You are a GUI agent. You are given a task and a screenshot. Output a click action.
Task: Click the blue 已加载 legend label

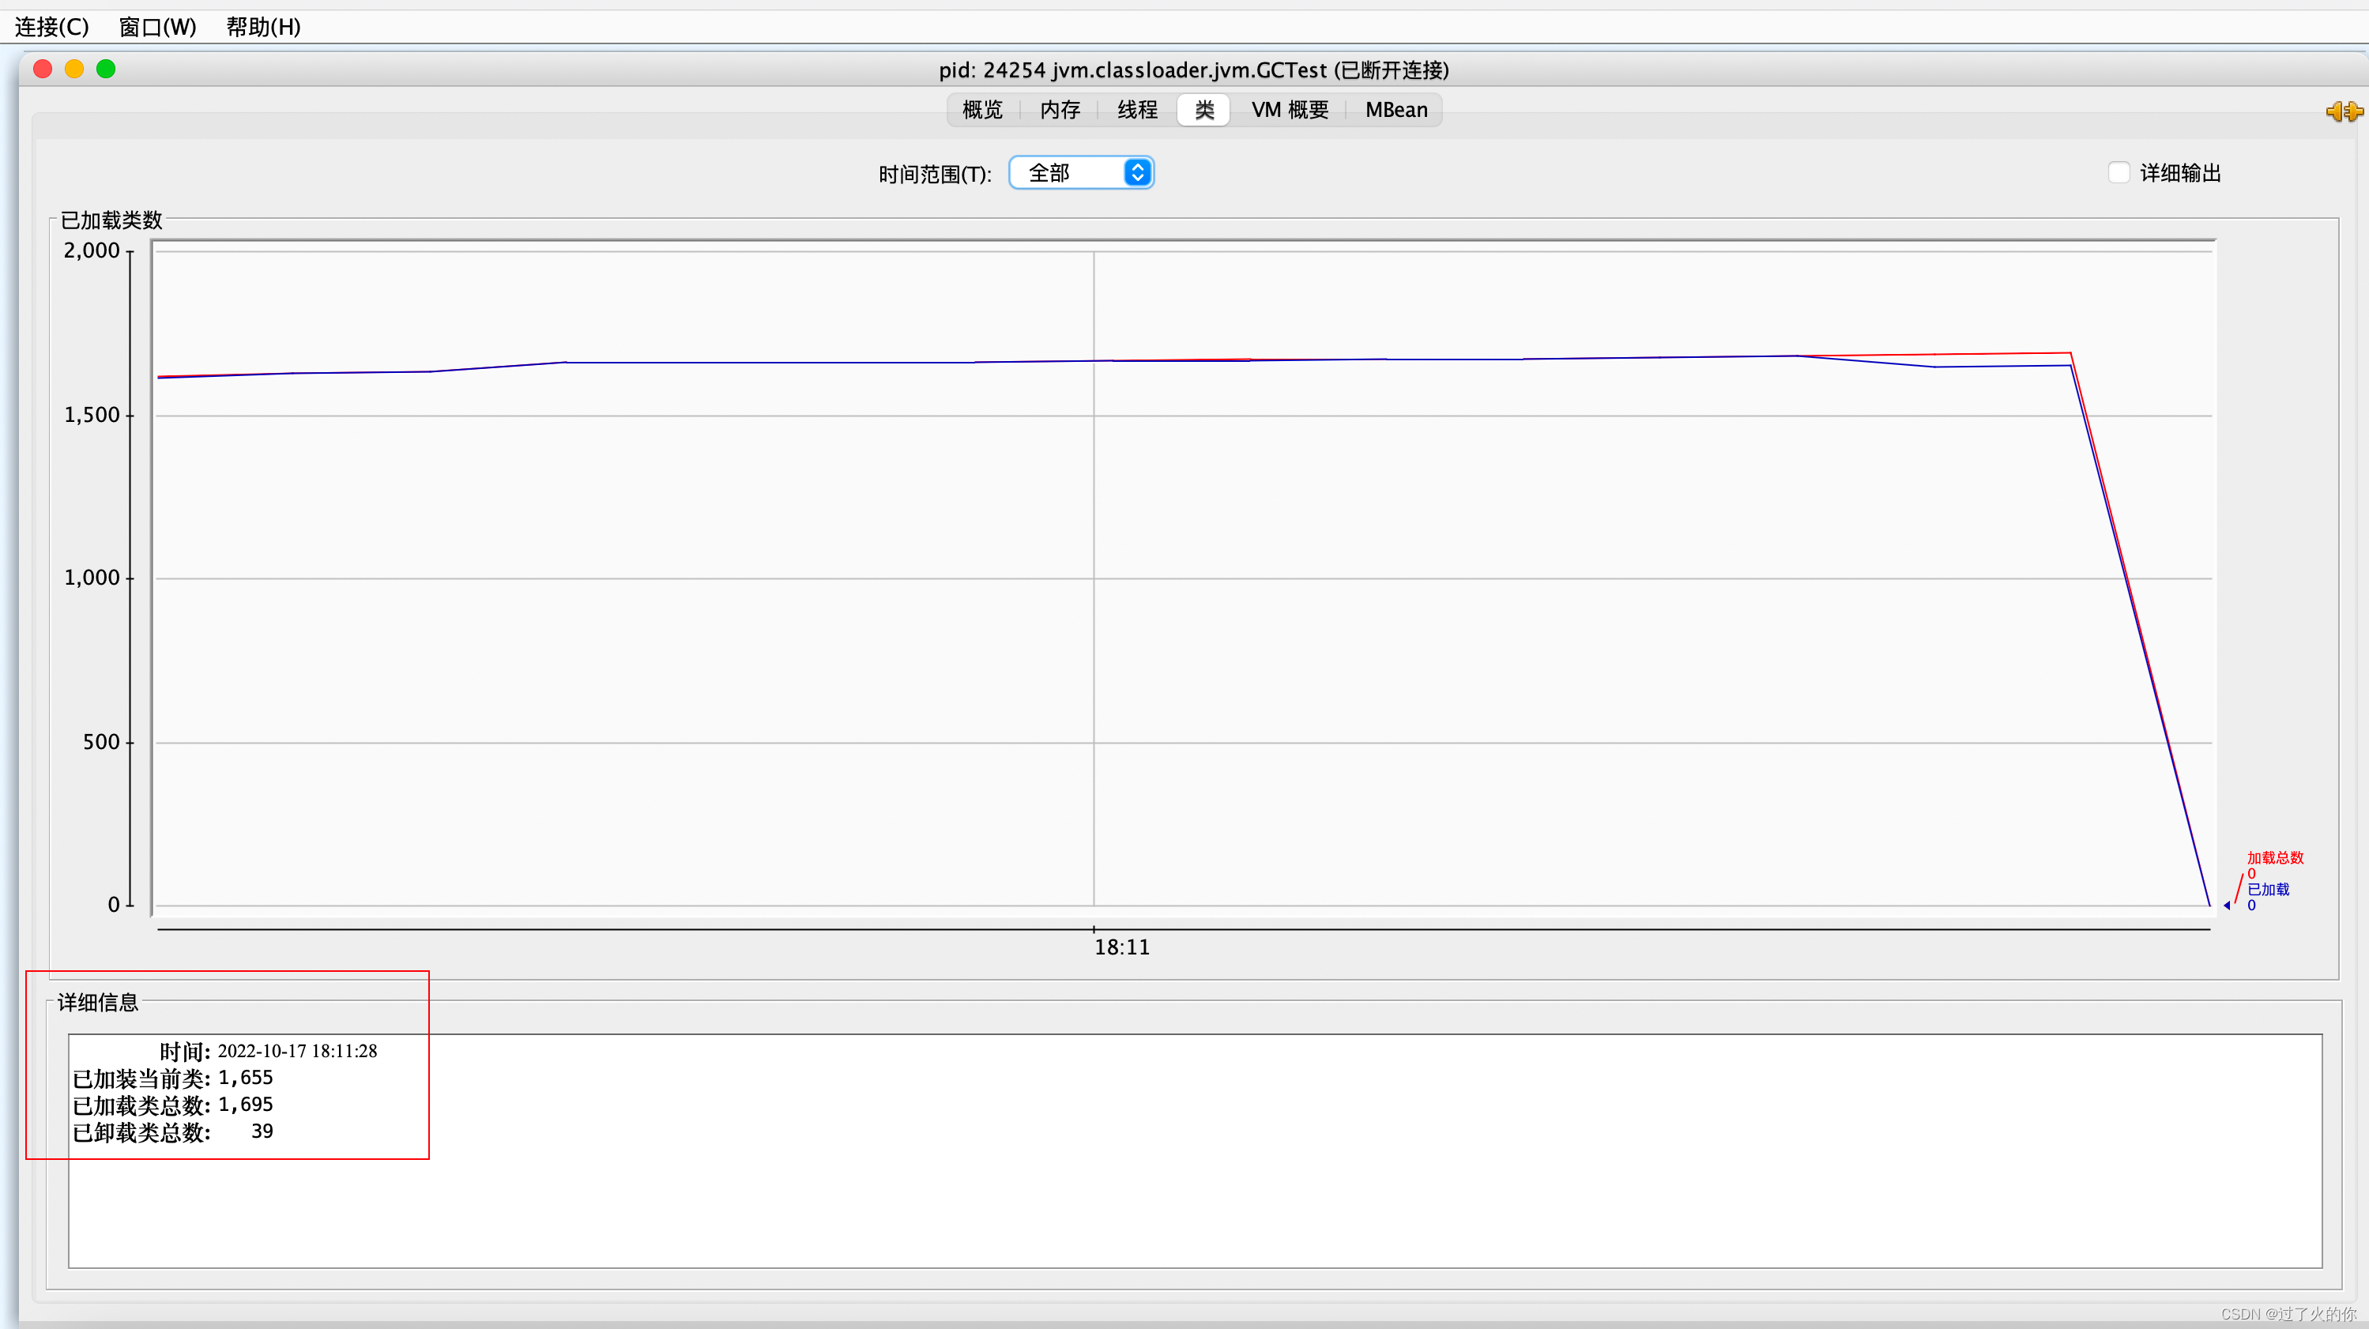point(2268,888)
